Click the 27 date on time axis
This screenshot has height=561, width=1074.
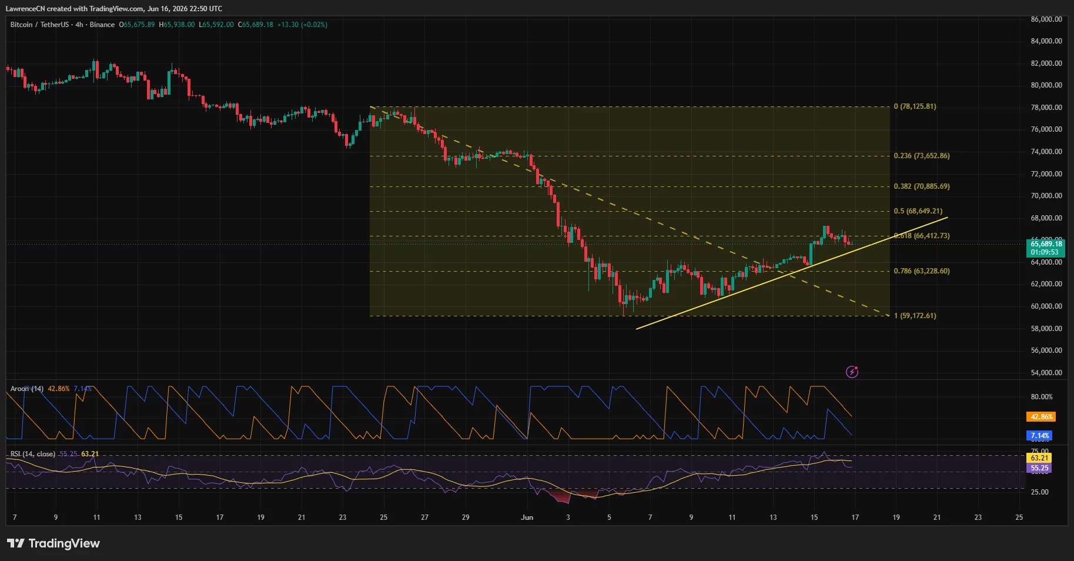[x=424, y=517]
